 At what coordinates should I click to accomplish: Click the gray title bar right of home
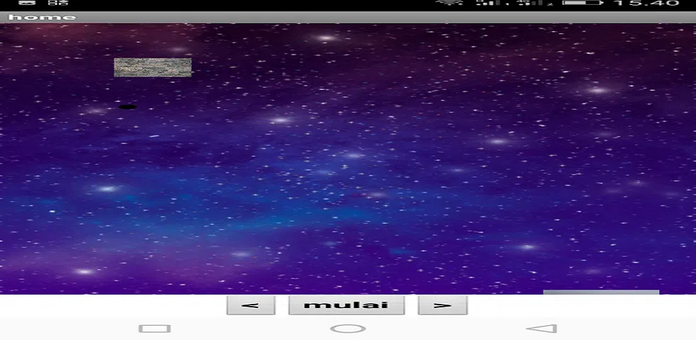coord(386,17)
